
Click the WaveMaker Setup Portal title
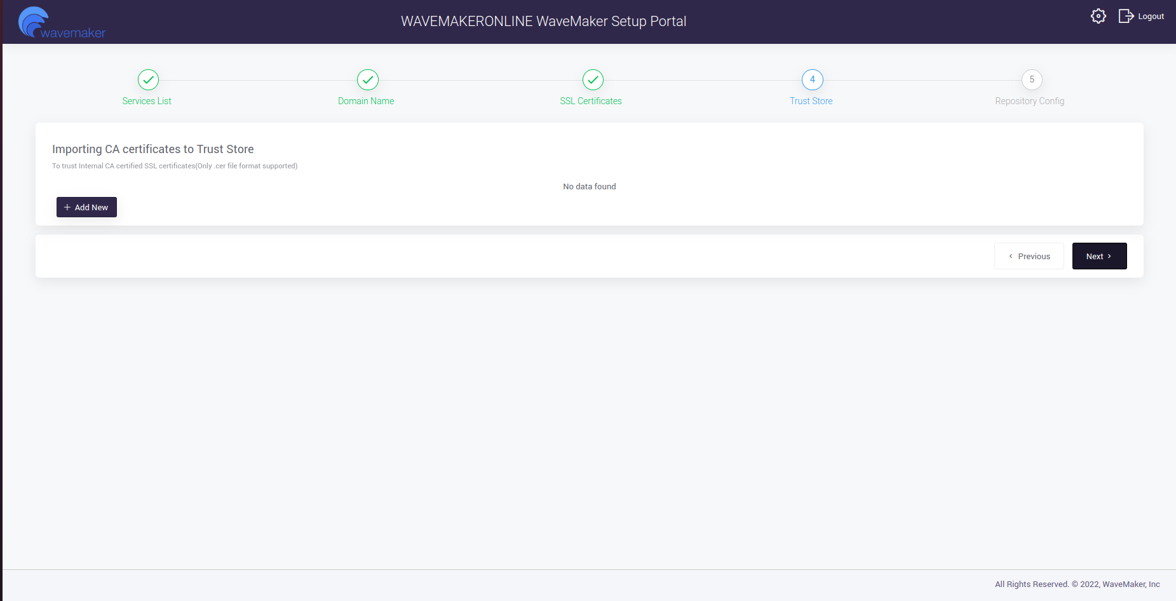[543, 22]
